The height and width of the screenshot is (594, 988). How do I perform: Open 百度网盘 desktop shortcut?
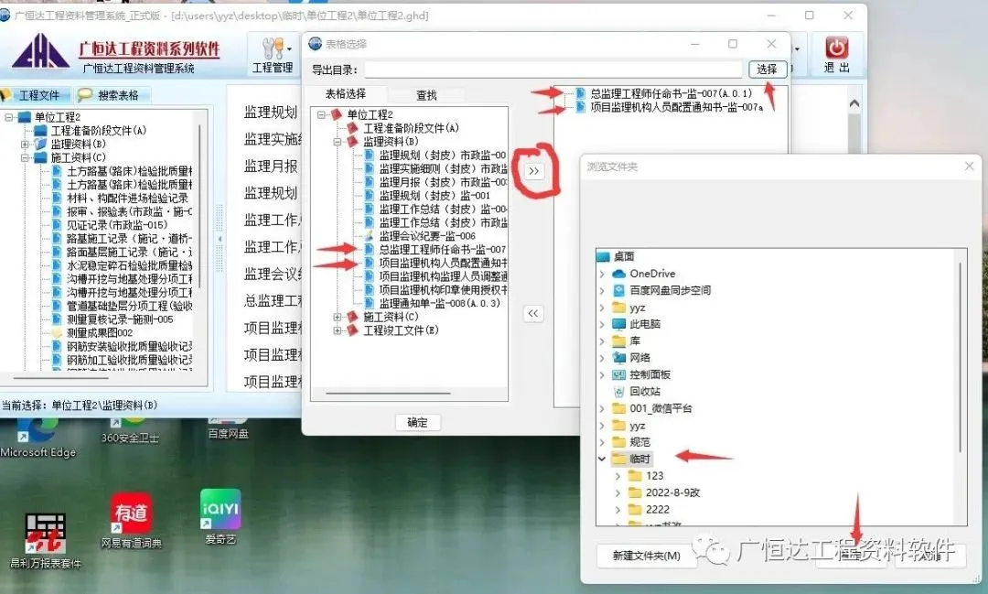click(228, 428)
